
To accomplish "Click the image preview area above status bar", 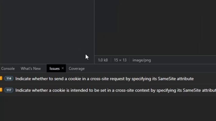I will point(155,28).
